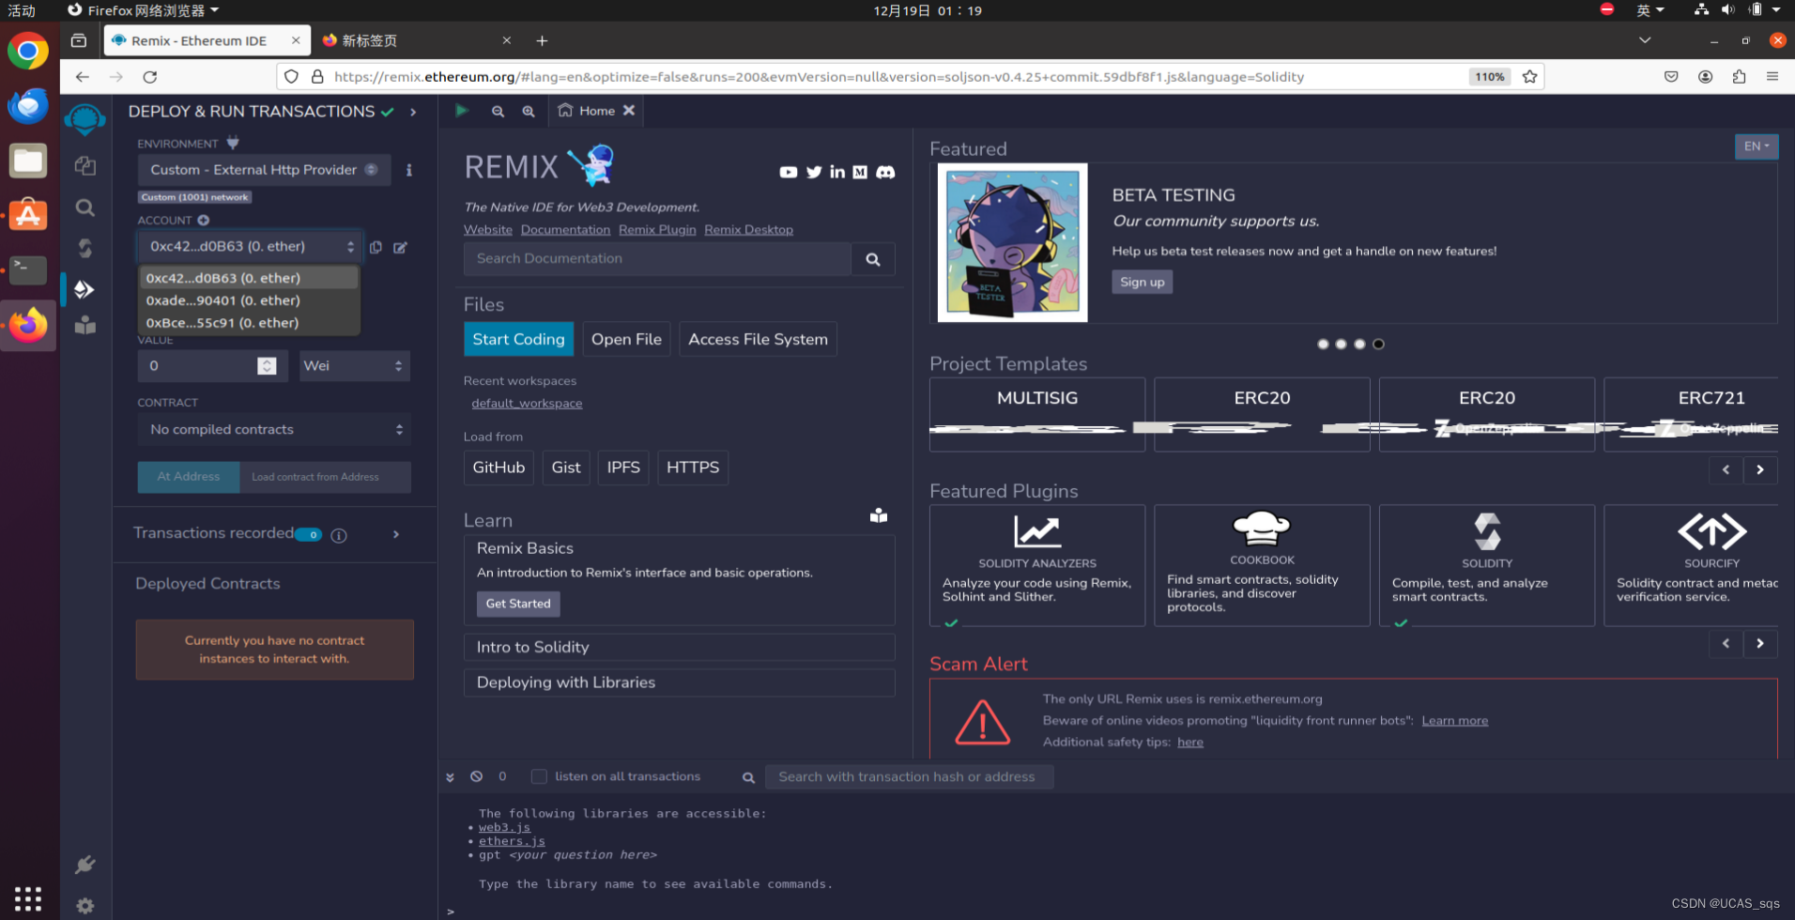Open Remix Discord icon
1795x920 pixels.
point(885,172)
